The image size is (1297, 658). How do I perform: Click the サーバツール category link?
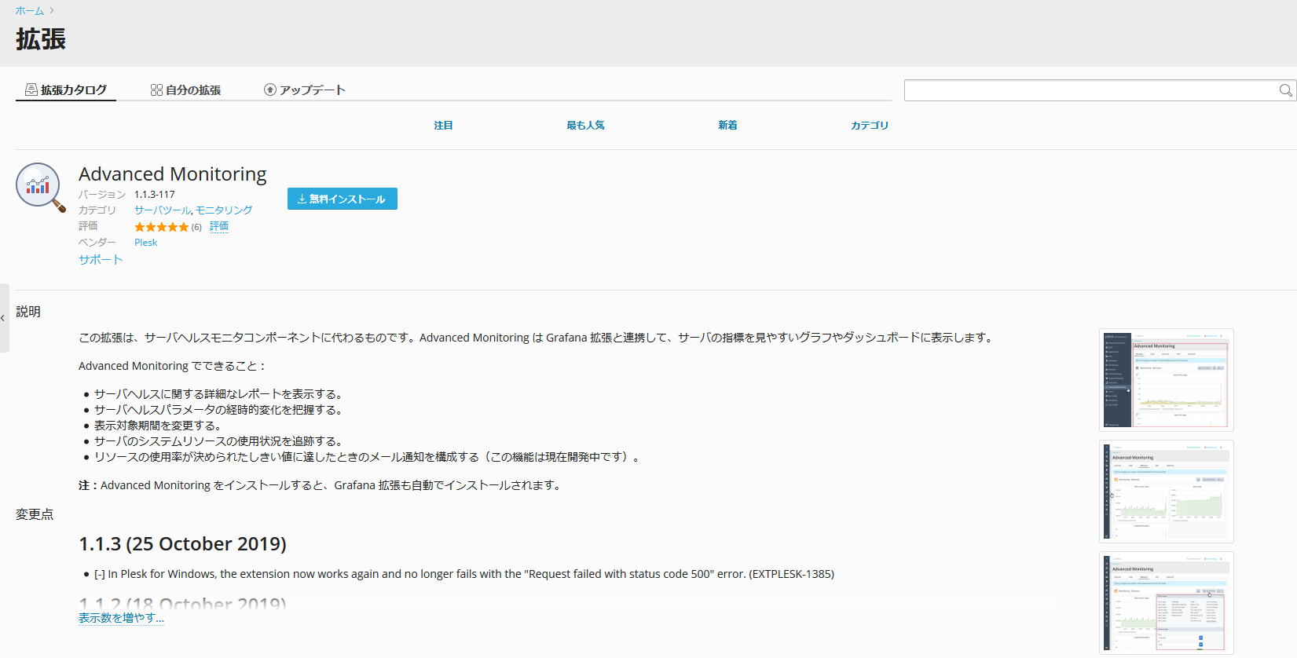tap(162, 210)
